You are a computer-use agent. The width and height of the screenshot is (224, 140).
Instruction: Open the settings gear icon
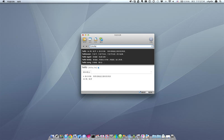coord(151,40)
